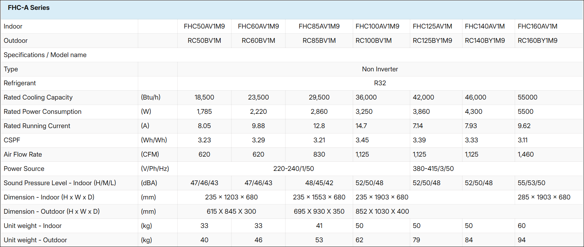This screenshot has height=247, width=584.
Task: Click the 3.45 CSPF value
Action: 362,140
